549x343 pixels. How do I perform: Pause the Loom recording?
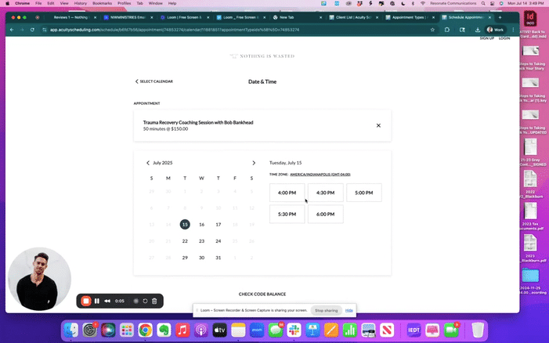(97, 301)
